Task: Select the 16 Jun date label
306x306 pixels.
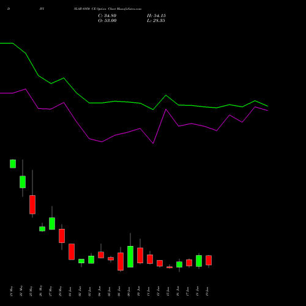Action: click(x=178, y=291)
